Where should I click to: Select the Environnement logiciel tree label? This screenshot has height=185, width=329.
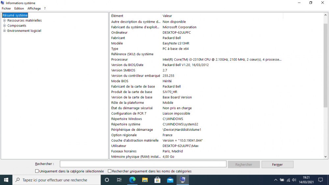(24, 31)
